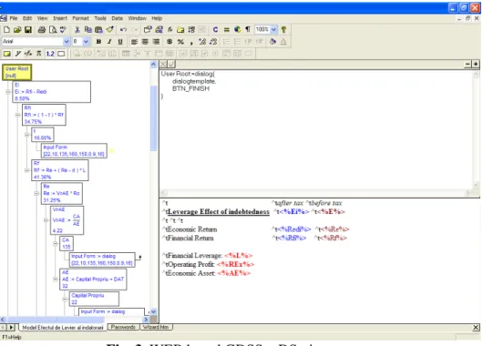Open the Data menu
Image resolution: width=483 pixels, height=346 pixels.
pyautogui.click(x=117, y=18)
